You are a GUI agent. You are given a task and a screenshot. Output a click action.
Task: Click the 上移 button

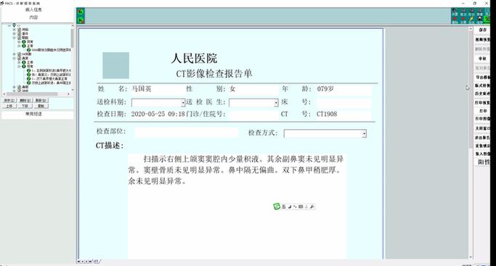[x=9, y=106]
